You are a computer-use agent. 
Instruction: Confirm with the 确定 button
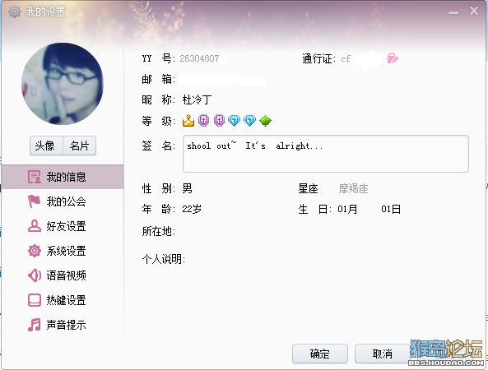[x=320, y=354]
